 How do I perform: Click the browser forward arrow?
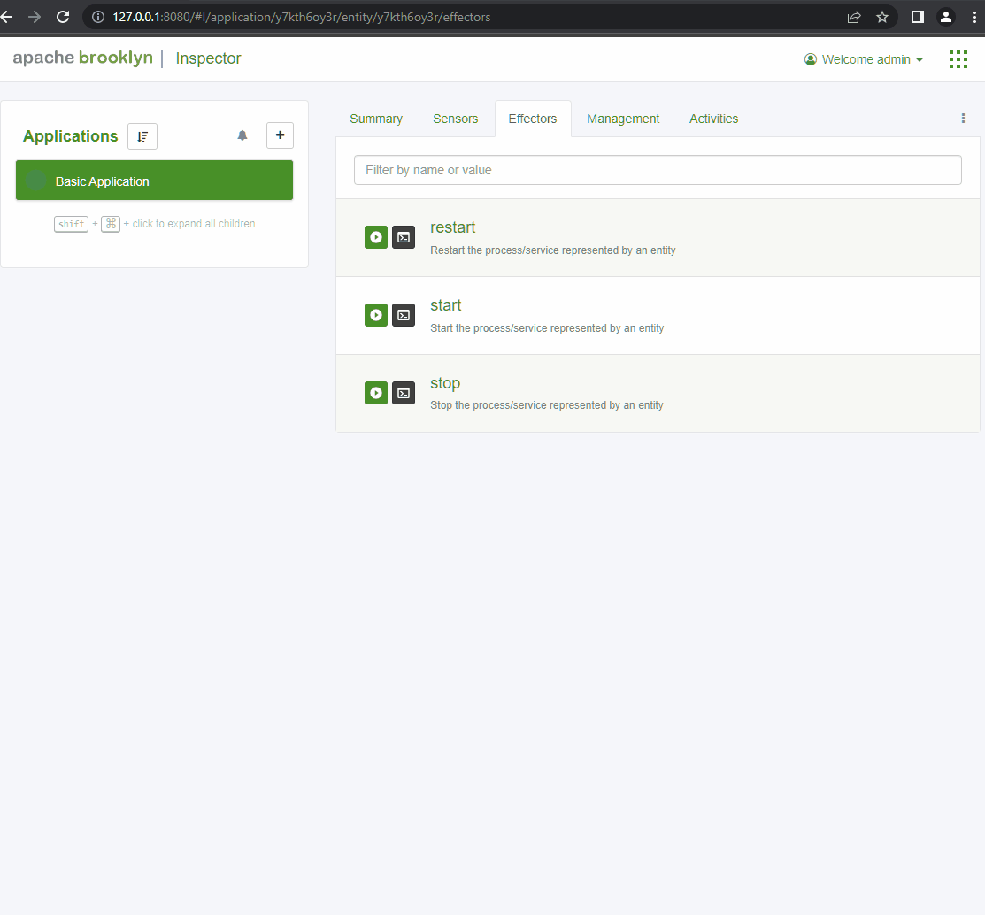point(35,17)
